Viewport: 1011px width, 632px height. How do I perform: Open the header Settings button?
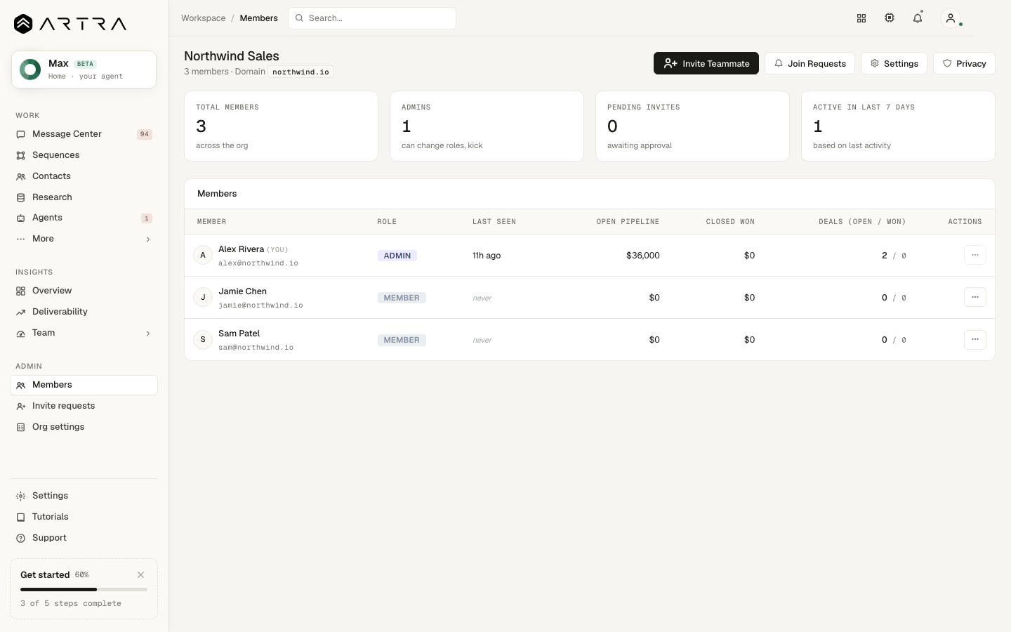click(x=894, y=63)
